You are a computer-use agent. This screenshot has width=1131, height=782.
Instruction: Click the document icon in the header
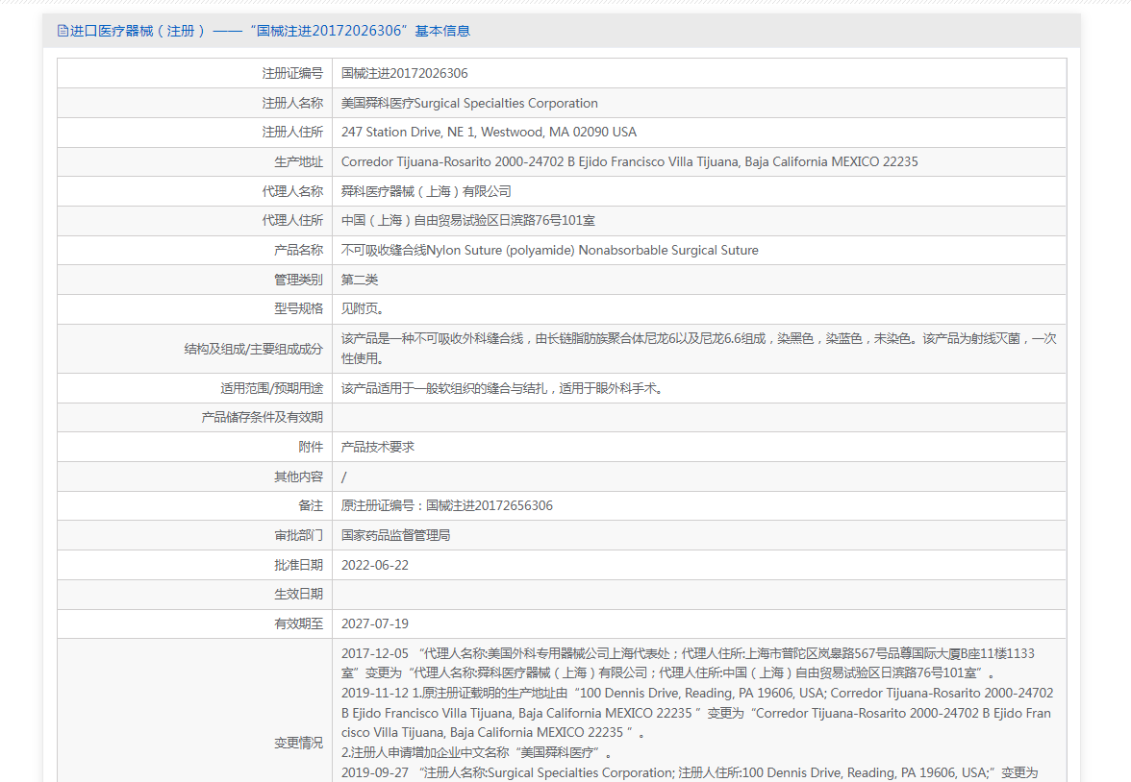click(x=63, y=31)
